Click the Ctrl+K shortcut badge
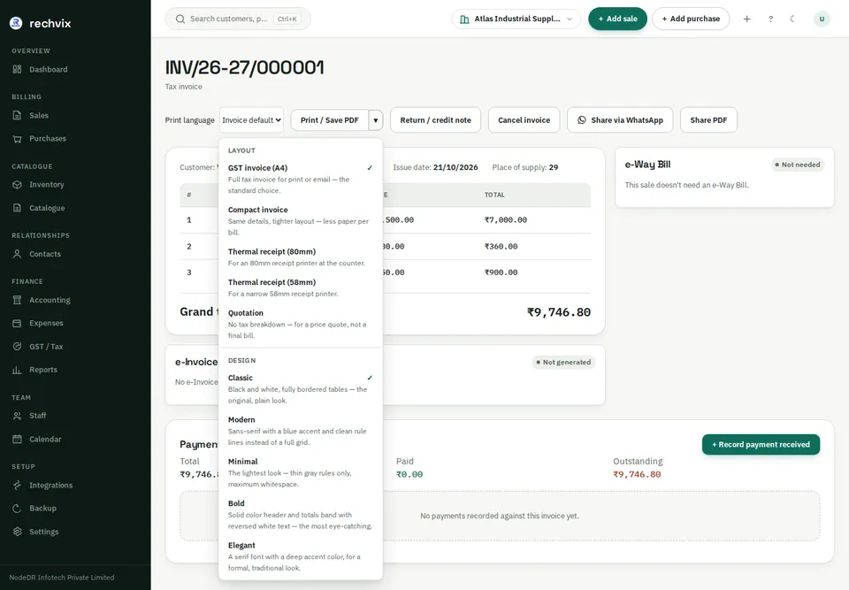Screen dimensions: 849x590 tap(287, 19)
